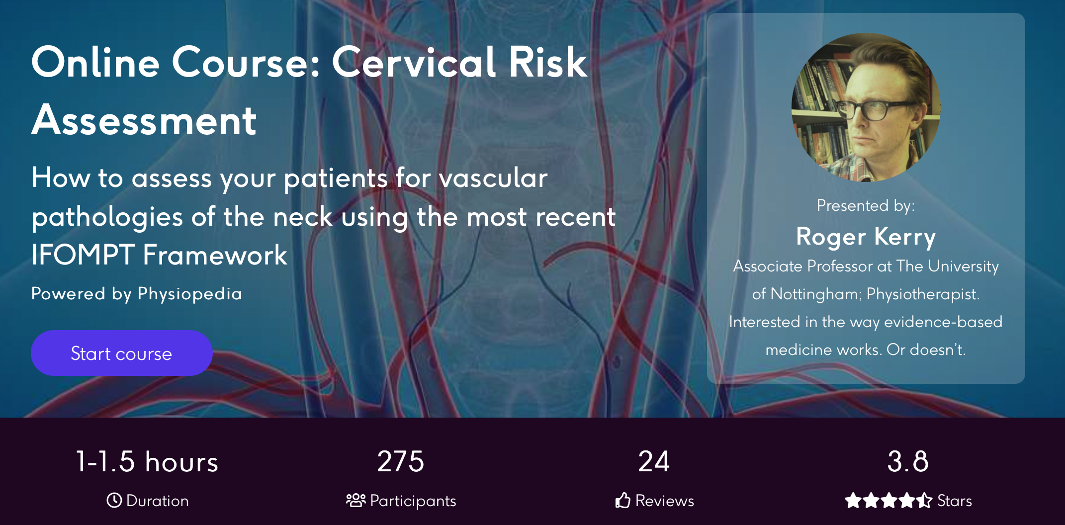Click the presenter bio description text
Viewport: 1065px width, 525px height.
866,308
